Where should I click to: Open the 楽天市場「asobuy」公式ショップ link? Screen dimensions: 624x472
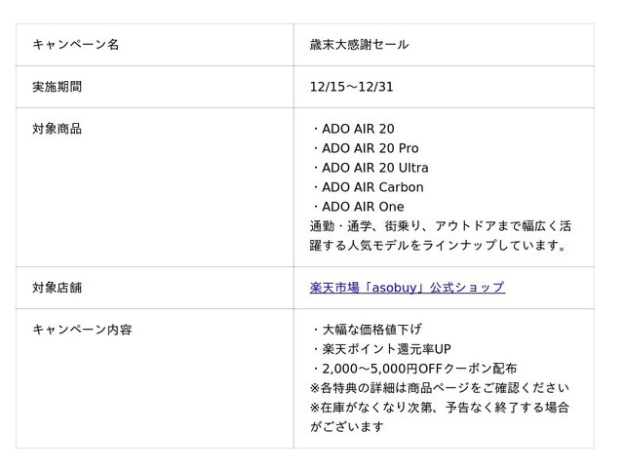(407, 288)
